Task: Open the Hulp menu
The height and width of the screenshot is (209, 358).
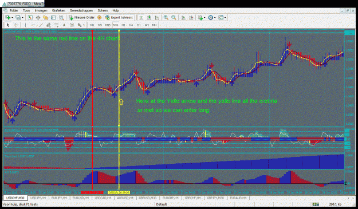Action: 116,10
